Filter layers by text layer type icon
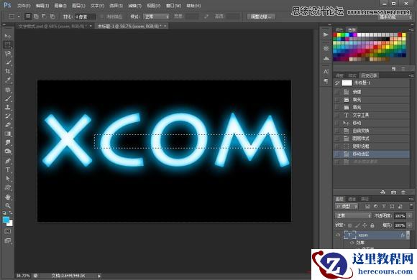The image size is (417, 280). pyautogui.click(x=384, y=207)
